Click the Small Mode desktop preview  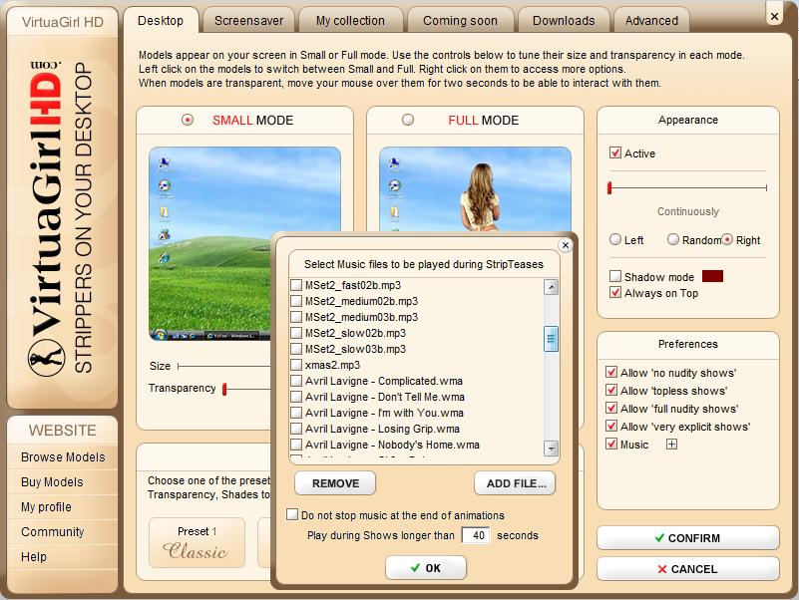tap(244, 244)
